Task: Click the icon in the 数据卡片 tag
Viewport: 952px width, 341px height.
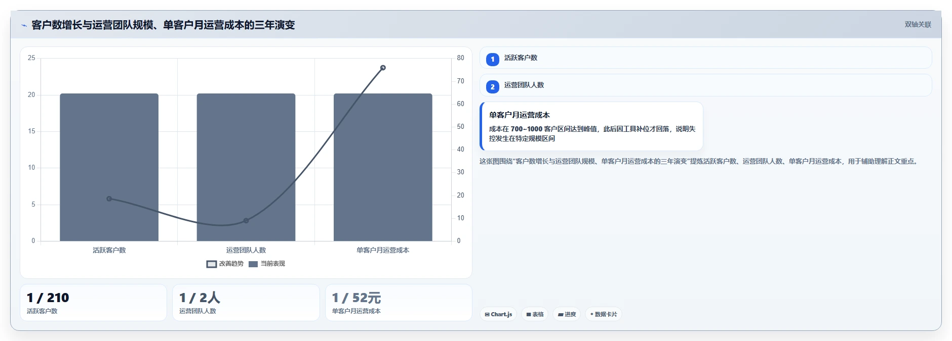Action: (591, 314)
